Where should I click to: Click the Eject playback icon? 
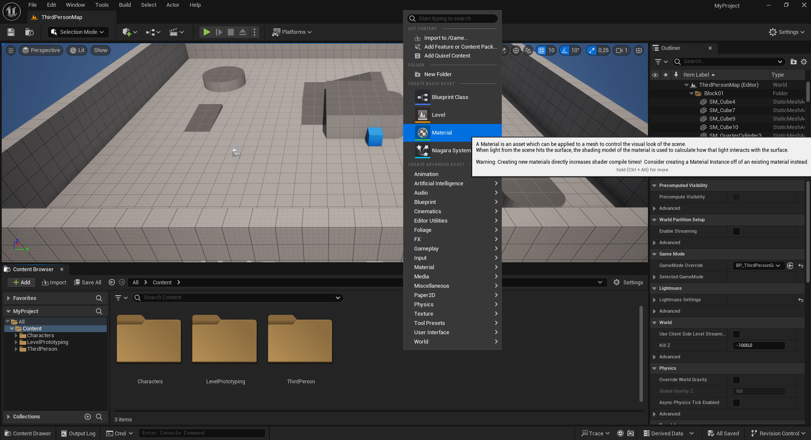(243, 32)
